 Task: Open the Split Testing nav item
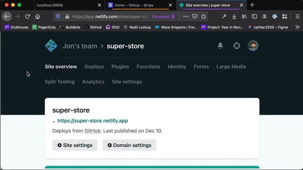tap(60, 82)
